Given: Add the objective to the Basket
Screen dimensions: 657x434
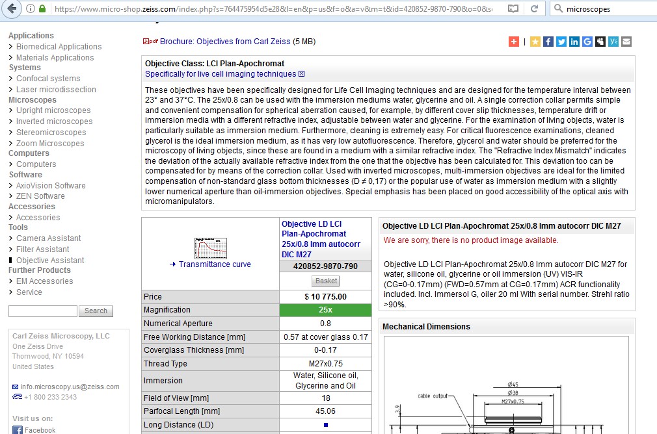Looking at the screenshot, I should (x=325, y=281).
